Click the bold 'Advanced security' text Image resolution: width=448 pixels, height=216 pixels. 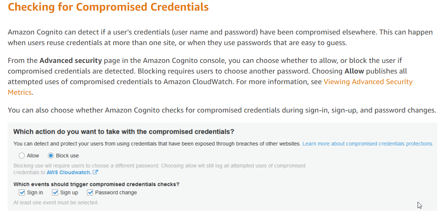point(71,61)
